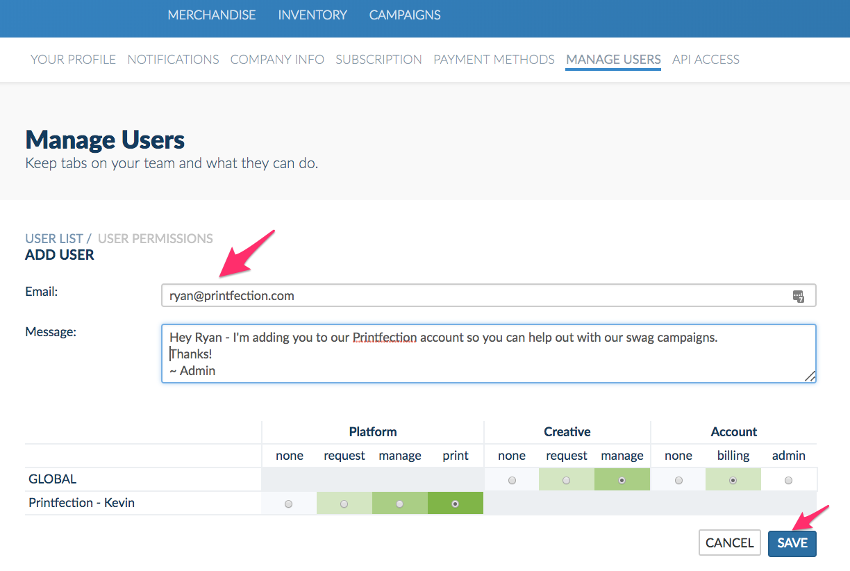Set Platform 'none' for Printfection - Kevin
This screenshot has height=571, width=850.
pyautogui.click(x=289, y=504)
